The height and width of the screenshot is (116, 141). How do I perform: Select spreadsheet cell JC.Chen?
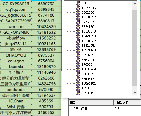pos(16,101)
